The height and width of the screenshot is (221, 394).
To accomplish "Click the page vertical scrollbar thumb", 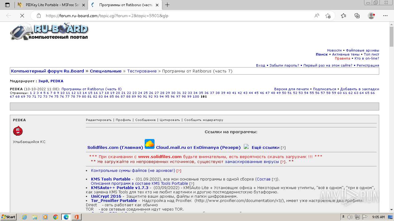I will 391,36.
